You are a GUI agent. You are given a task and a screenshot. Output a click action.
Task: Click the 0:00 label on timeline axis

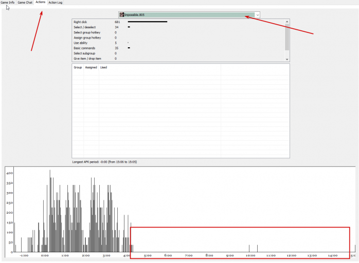pos(45,255)
